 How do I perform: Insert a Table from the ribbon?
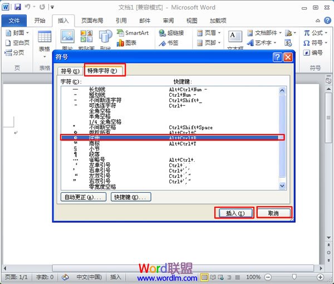[45, 41]
